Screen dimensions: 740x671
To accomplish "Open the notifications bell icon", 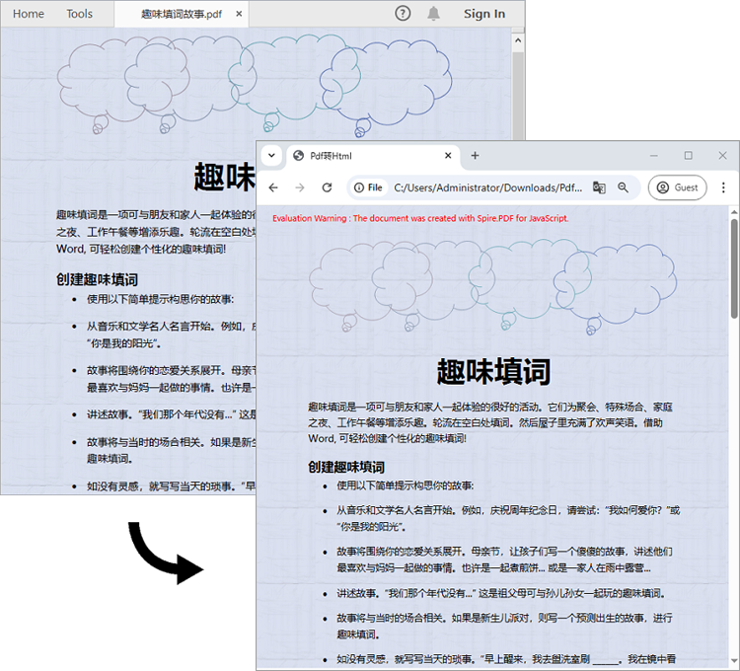I will pyautogui.click(x=434, y=14).
